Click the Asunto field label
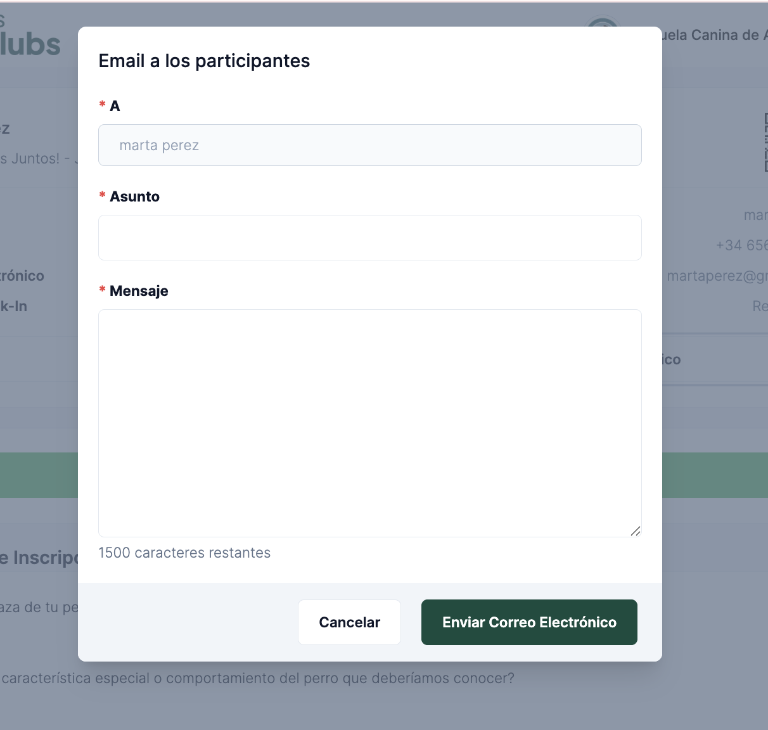768x730 pixels. (134, 196)
